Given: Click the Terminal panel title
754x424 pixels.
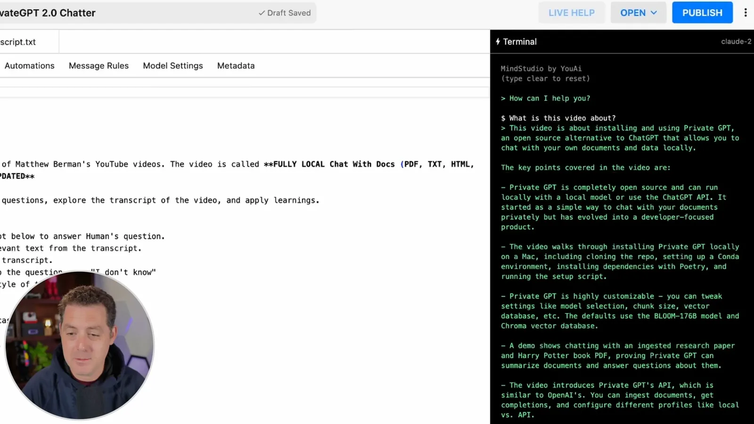Looking at the screenshot, I should [519, 41].
